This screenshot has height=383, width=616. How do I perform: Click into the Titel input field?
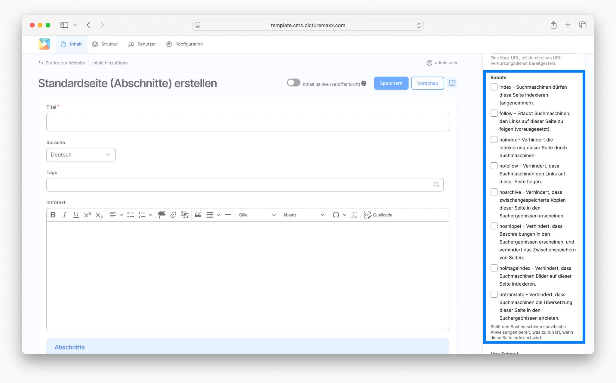(248, 122)
